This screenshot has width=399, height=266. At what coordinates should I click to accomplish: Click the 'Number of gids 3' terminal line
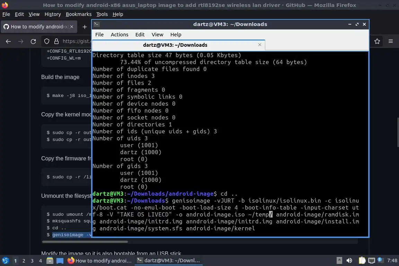pos(120,166)
